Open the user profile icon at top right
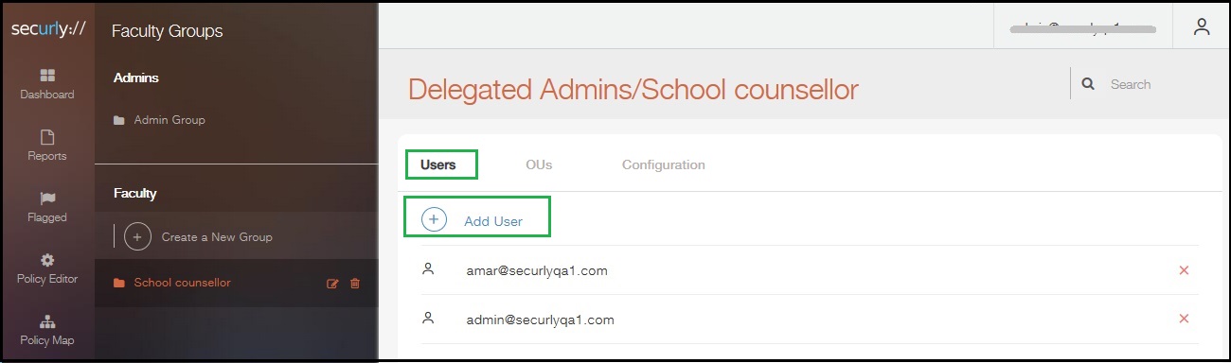The height and width of the screenshot is (363, 1231). [1202, 26]
